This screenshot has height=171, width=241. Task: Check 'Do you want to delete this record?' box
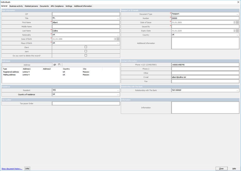point(86,55)
